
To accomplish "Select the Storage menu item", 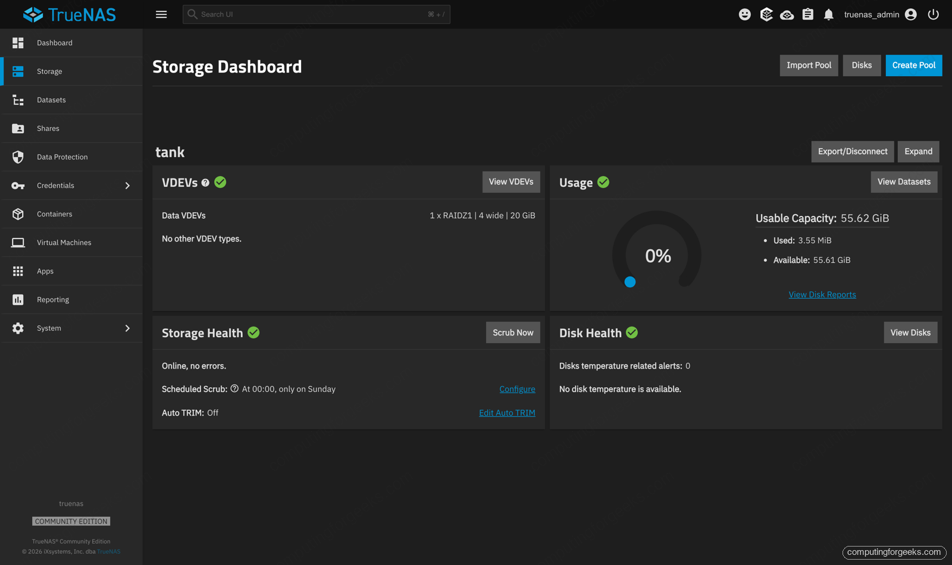I will [71, 71].
